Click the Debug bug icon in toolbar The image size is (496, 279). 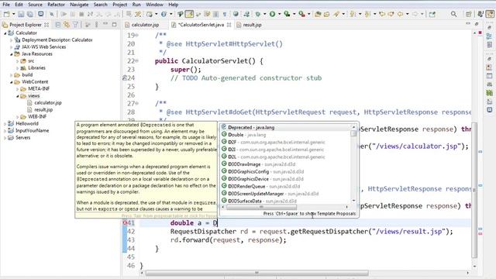tap(258, 14)
